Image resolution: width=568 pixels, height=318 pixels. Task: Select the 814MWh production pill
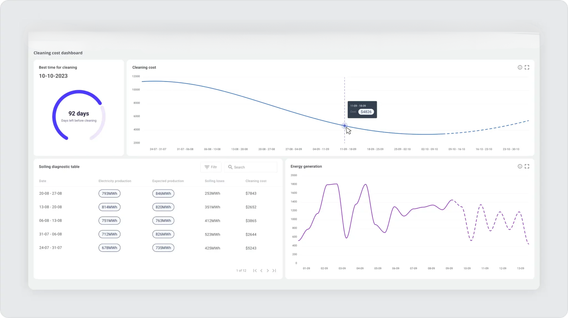point(109,207)
